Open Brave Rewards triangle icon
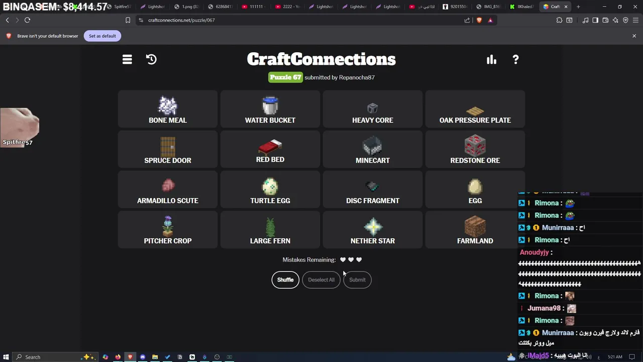 [x=490, y=20]
